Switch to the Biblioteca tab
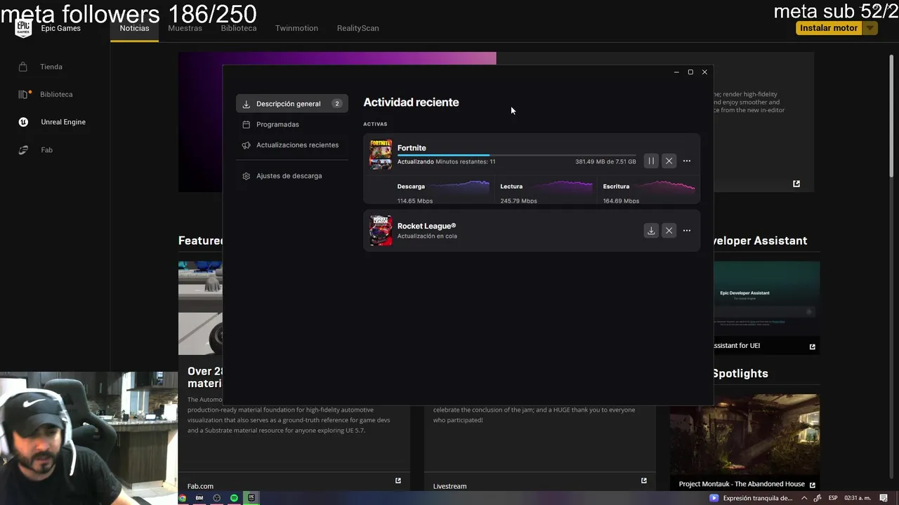This screenshot has height=505, width=899. coord(239,28)
